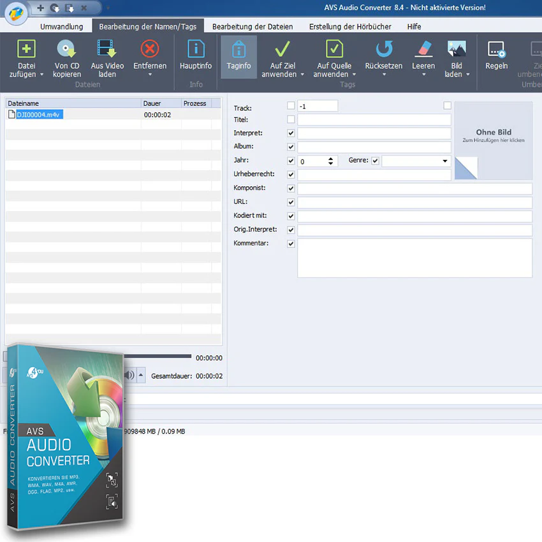Viewport: 542px width, 542px height.
Task: Uncheck the Kommentar checkbox
Action: (291, 244)
